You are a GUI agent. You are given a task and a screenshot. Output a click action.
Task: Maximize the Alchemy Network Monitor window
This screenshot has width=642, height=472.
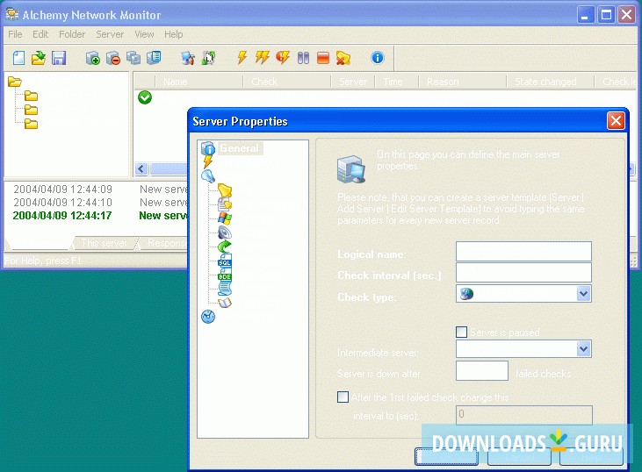coord(606,15)
